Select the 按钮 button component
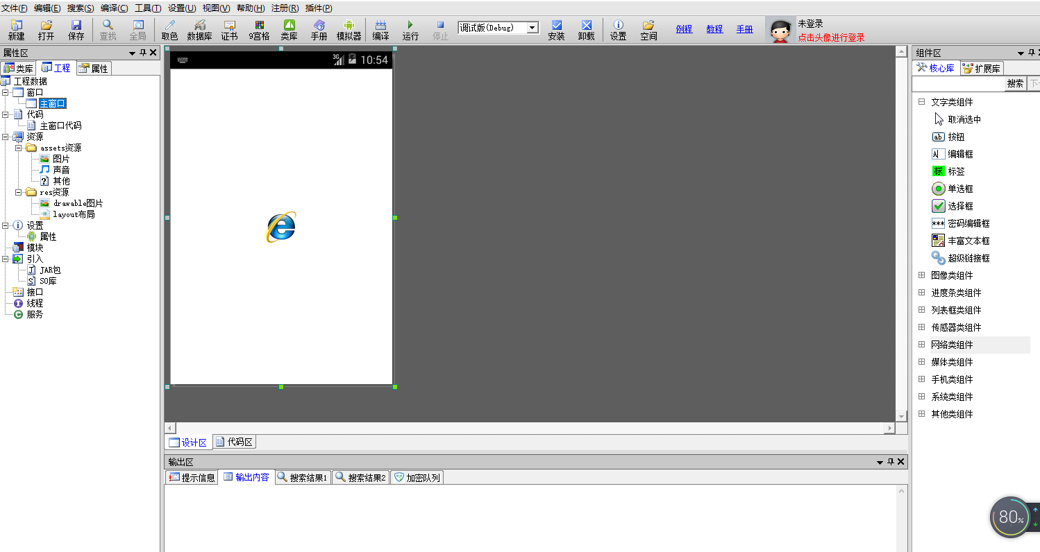 pos(948,137)
